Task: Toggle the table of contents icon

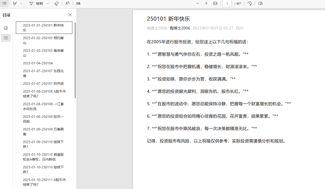Action: 4,3
